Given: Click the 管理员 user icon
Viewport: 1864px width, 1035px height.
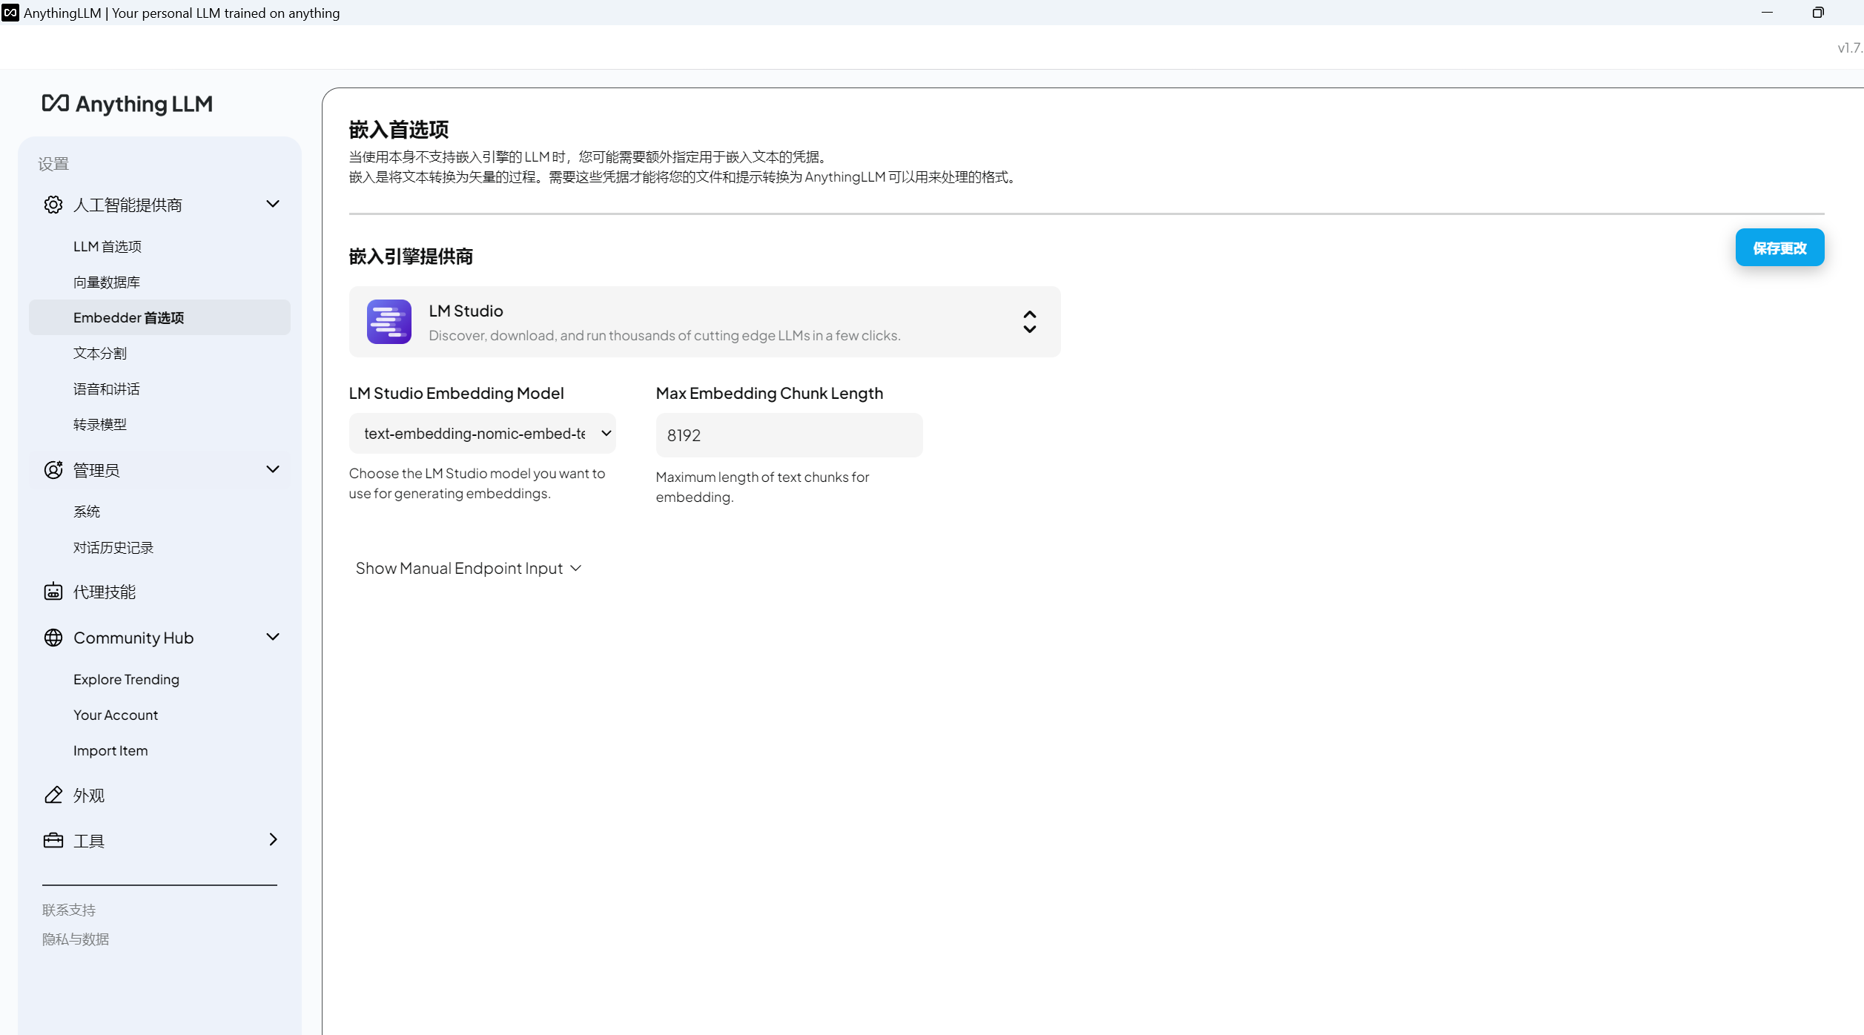Looking at the screenshot, I should pos(53,470).
